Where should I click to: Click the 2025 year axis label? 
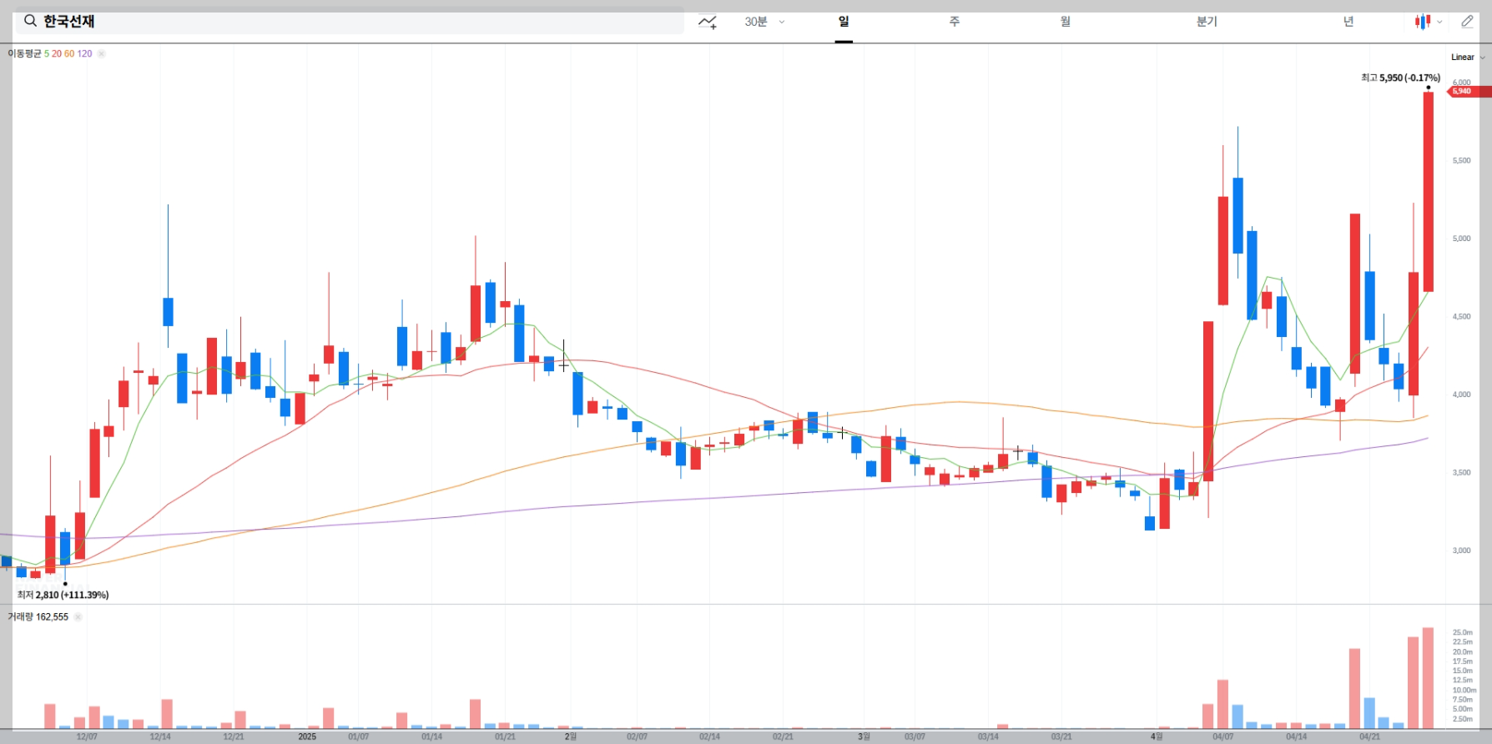[307, 736]
